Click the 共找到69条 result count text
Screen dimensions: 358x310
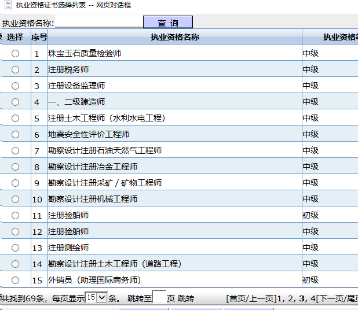pyautogui.click(x=23, y=298)
